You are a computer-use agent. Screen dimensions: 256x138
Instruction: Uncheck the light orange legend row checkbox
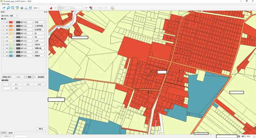coord(7,34)
